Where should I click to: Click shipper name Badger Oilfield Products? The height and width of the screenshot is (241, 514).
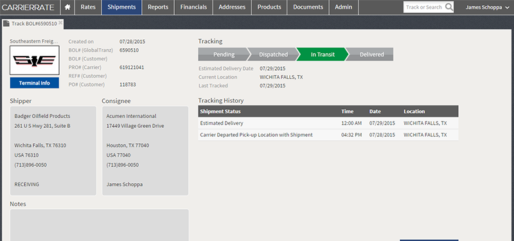click(42, 116)
